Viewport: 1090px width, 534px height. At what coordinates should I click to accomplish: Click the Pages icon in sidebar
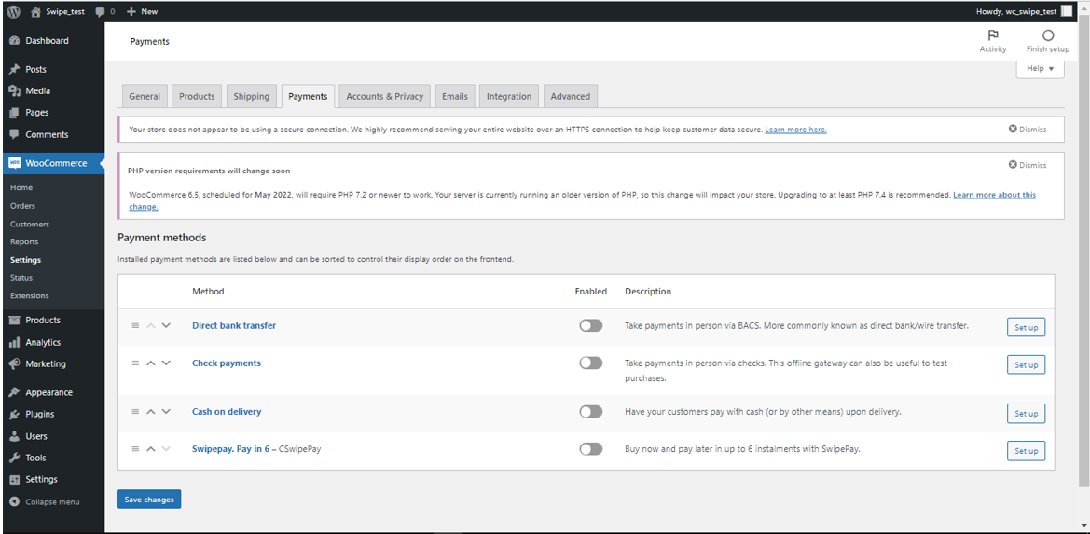coord(14,113)
